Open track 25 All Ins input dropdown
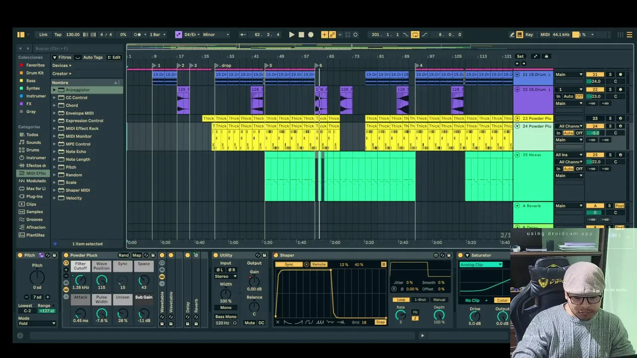This screenshot has width=637, height=358. coord(569,155)
